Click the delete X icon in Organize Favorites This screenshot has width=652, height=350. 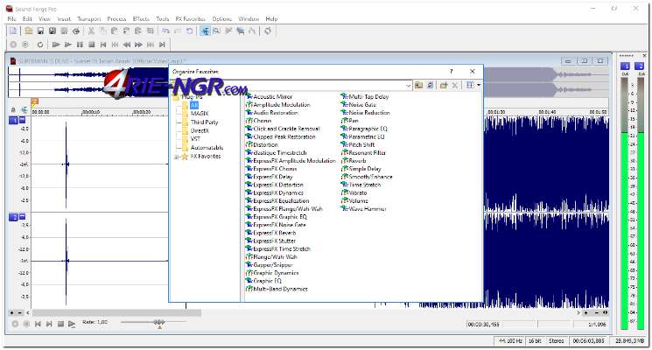pyautogui.click(x=455, y=85)
